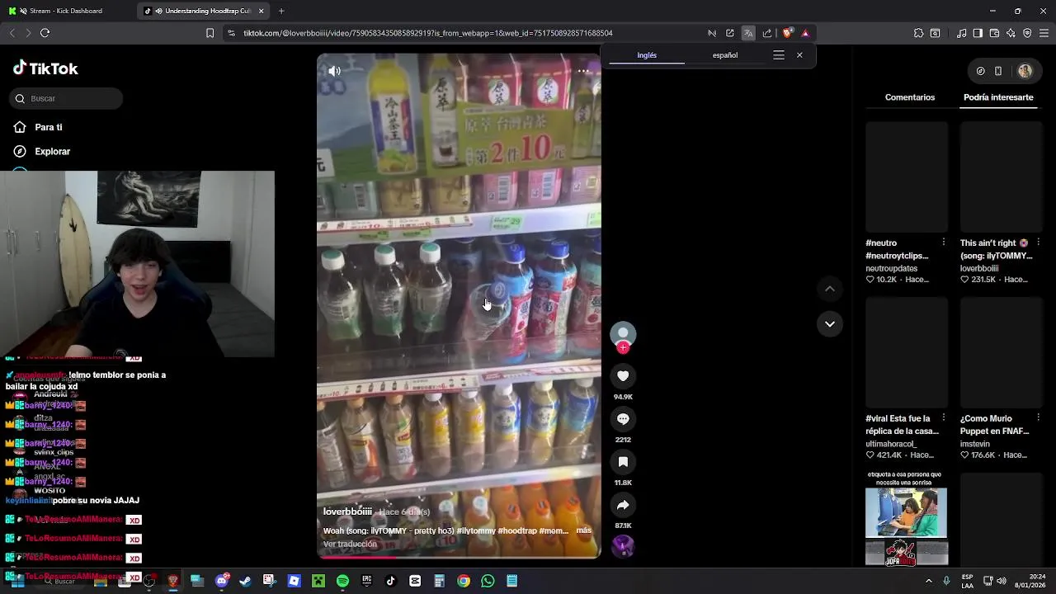Screen dimensions: 1056x594
Task: Open comments via speech bubble icon
Action: [x=623, y=419]
